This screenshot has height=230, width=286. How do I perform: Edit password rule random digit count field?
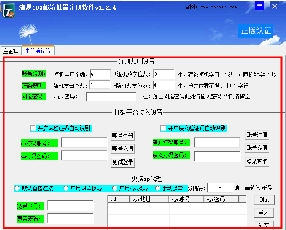[x=163, y=85]
